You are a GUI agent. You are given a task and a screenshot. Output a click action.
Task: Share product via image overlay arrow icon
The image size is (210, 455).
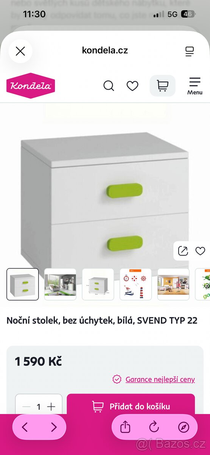[x=183, y=251]
